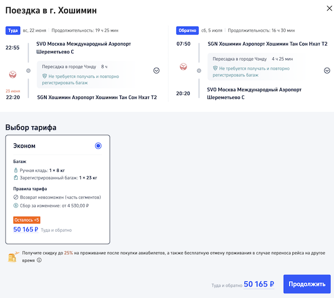The image size is (334, 298).
Task: Click the Обратно return label
Action: (x=187, y=31)
